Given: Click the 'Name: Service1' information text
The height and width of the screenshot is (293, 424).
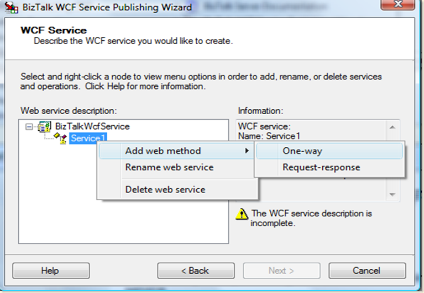Looking at the screenshot, I should (x=269, y=136).
